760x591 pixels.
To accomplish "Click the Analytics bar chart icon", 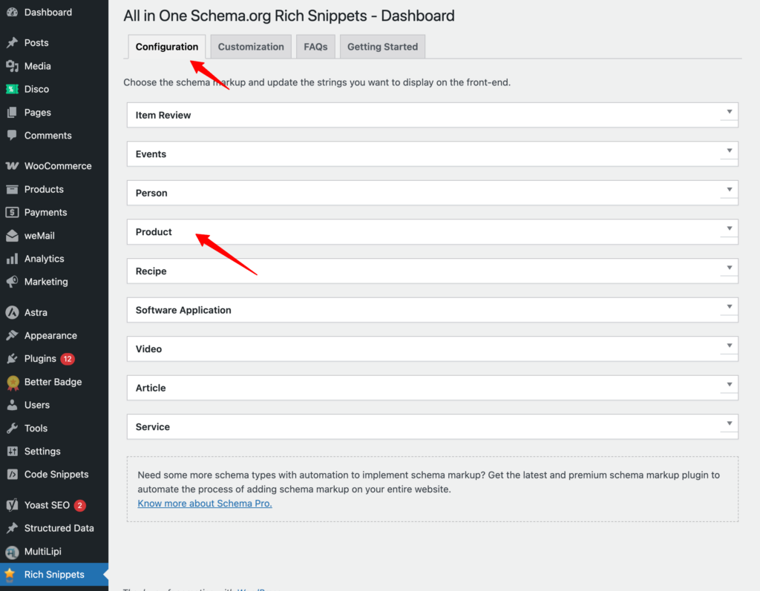I will point(12,259).
